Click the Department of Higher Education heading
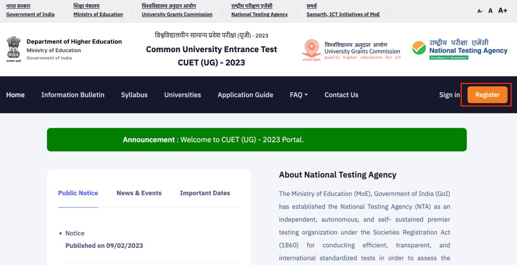The image size is (517, 265). (74, 41)
